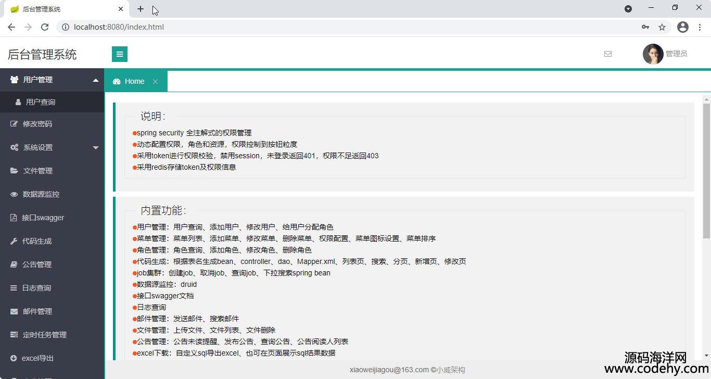Select the excel导出 sidebar item
Image resolution: width=711 pixels, height=379 pixels.
[x=37, y=358]
